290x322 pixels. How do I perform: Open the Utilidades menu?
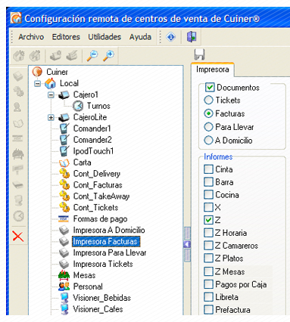pyautogui.click(x=104, y=37)
